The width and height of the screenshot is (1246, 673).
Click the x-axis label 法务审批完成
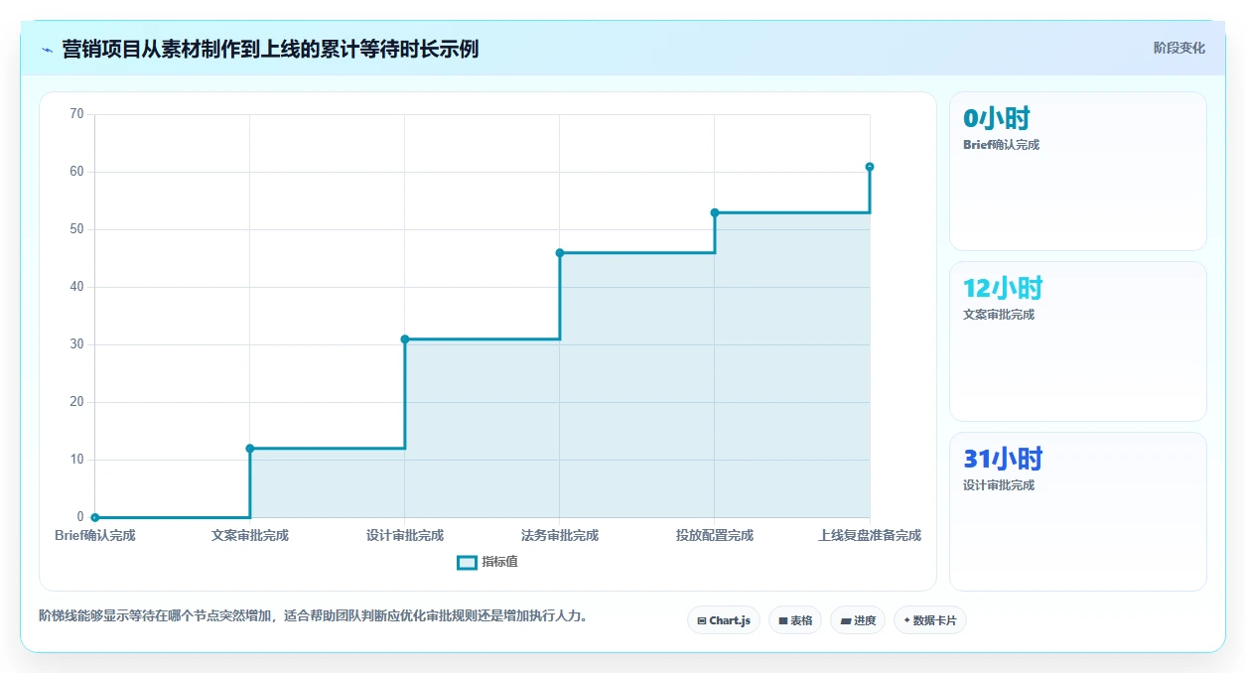[x=560, y=535]
